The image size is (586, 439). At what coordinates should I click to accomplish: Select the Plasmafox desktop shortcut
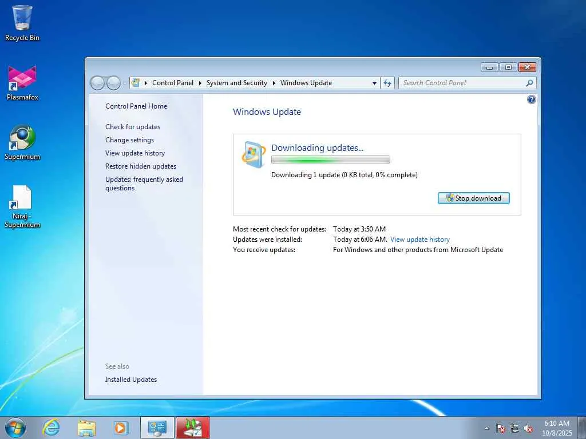click(x=22, y=83)
